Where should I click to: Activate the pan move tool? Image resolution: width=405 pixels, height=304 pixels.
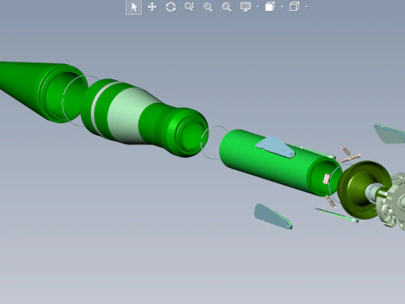152,7
